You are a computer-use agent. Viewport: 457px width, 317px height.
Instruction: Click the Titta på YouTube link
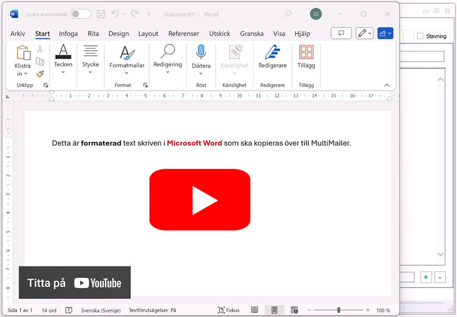point(75,283)
